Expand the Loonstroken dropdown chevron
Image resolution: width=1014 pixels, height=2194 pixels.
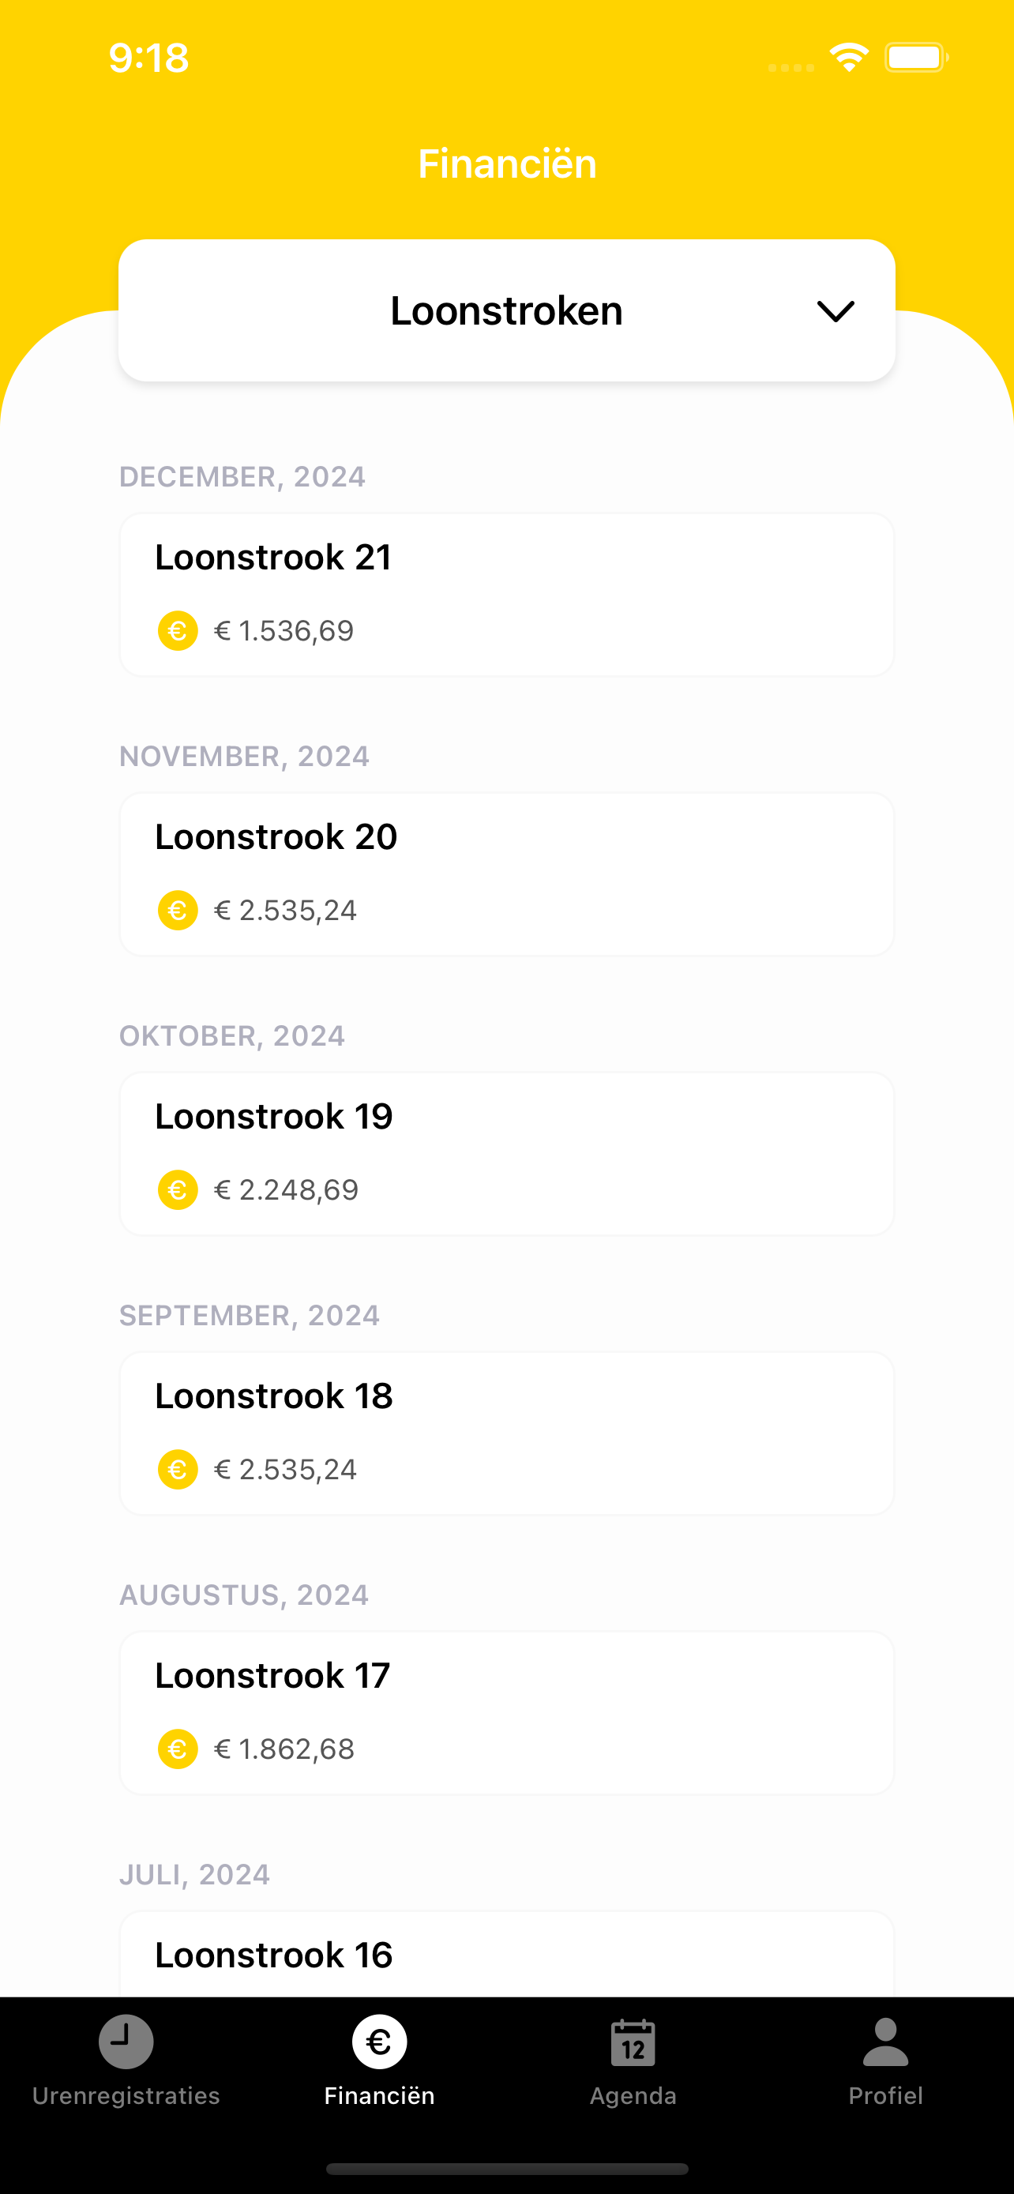[836, 311]
